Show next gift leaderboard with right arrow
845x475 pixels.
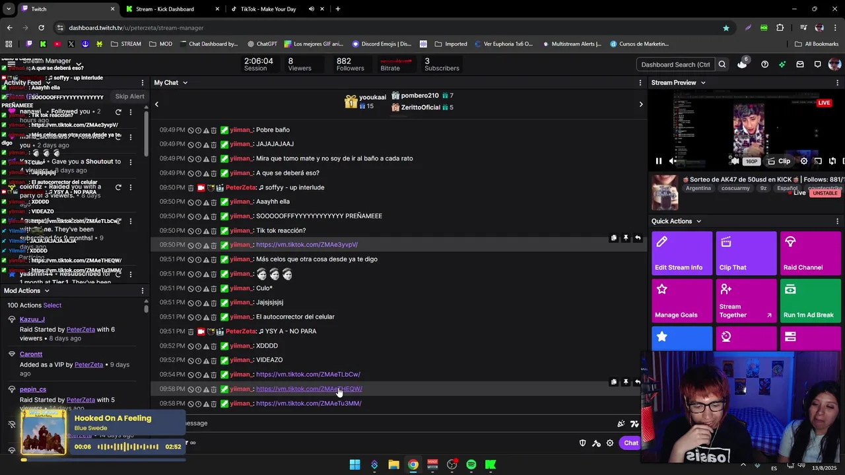(x=640, y=104)
